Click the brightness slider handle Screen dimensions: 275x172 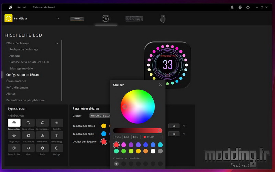pyautogui.click(x=160, y=130)
